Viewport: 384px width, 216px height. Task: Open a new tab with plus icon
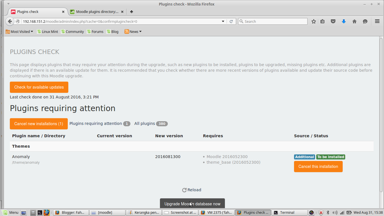coord(131,12)
